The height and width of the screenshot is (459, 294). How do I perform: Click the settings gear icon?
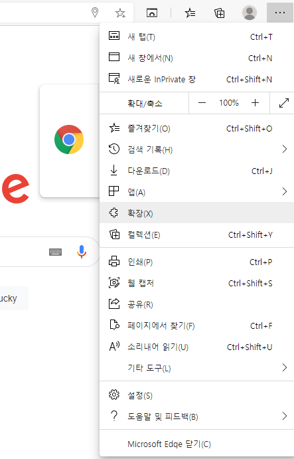point(114,395)
